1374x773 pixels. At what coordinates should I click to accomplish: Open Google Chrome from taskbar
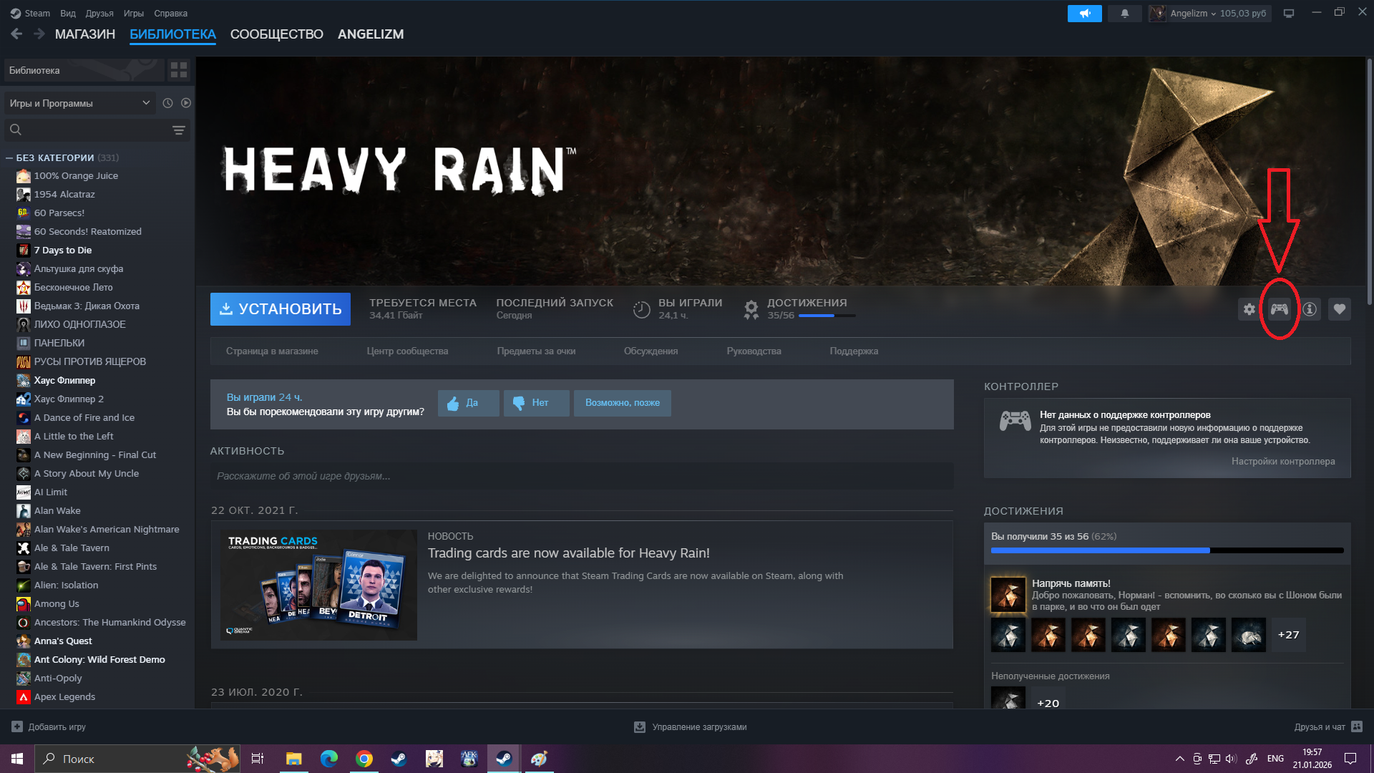click(364, 759)
